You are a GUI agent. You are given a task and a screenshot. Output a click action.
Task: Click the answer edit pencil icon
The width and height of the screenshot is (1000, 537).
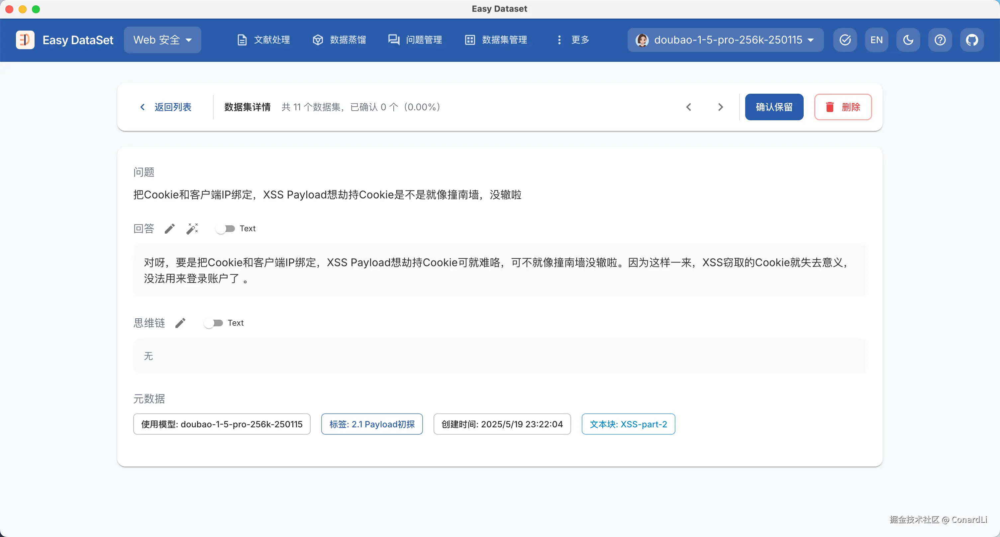click(x=170, y=229)
